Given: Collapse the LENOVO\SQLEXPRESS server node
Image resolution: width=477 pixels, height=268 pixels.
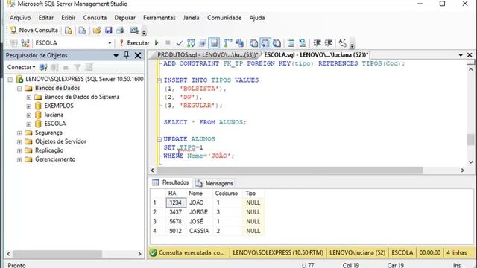Looking at the screenshot, I should pos(10,80).
